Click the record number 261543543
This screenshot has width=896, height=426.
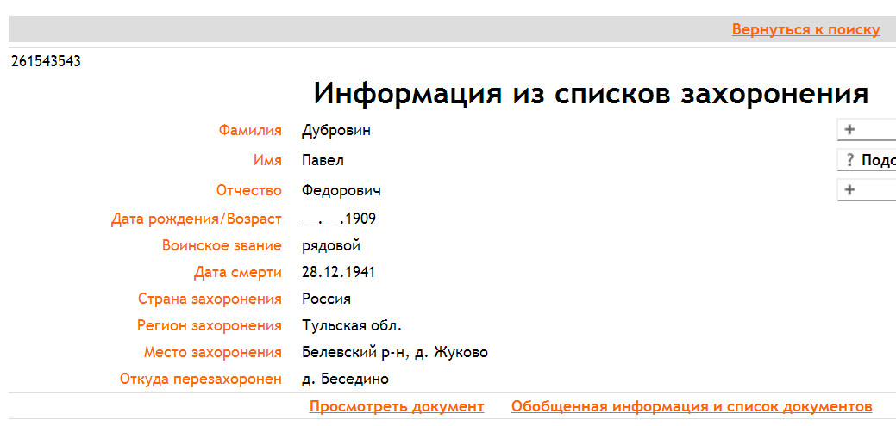[46, 61]
